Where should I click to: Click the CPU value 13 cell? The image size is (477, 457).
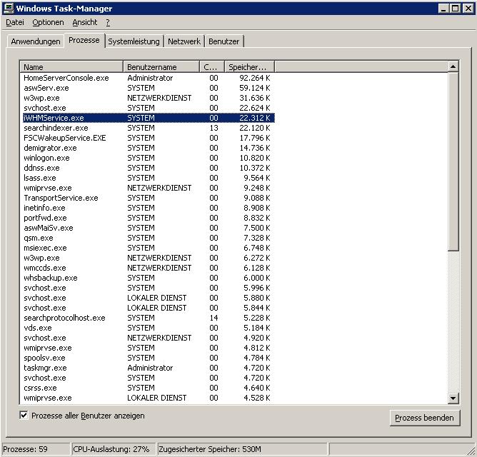214,128
